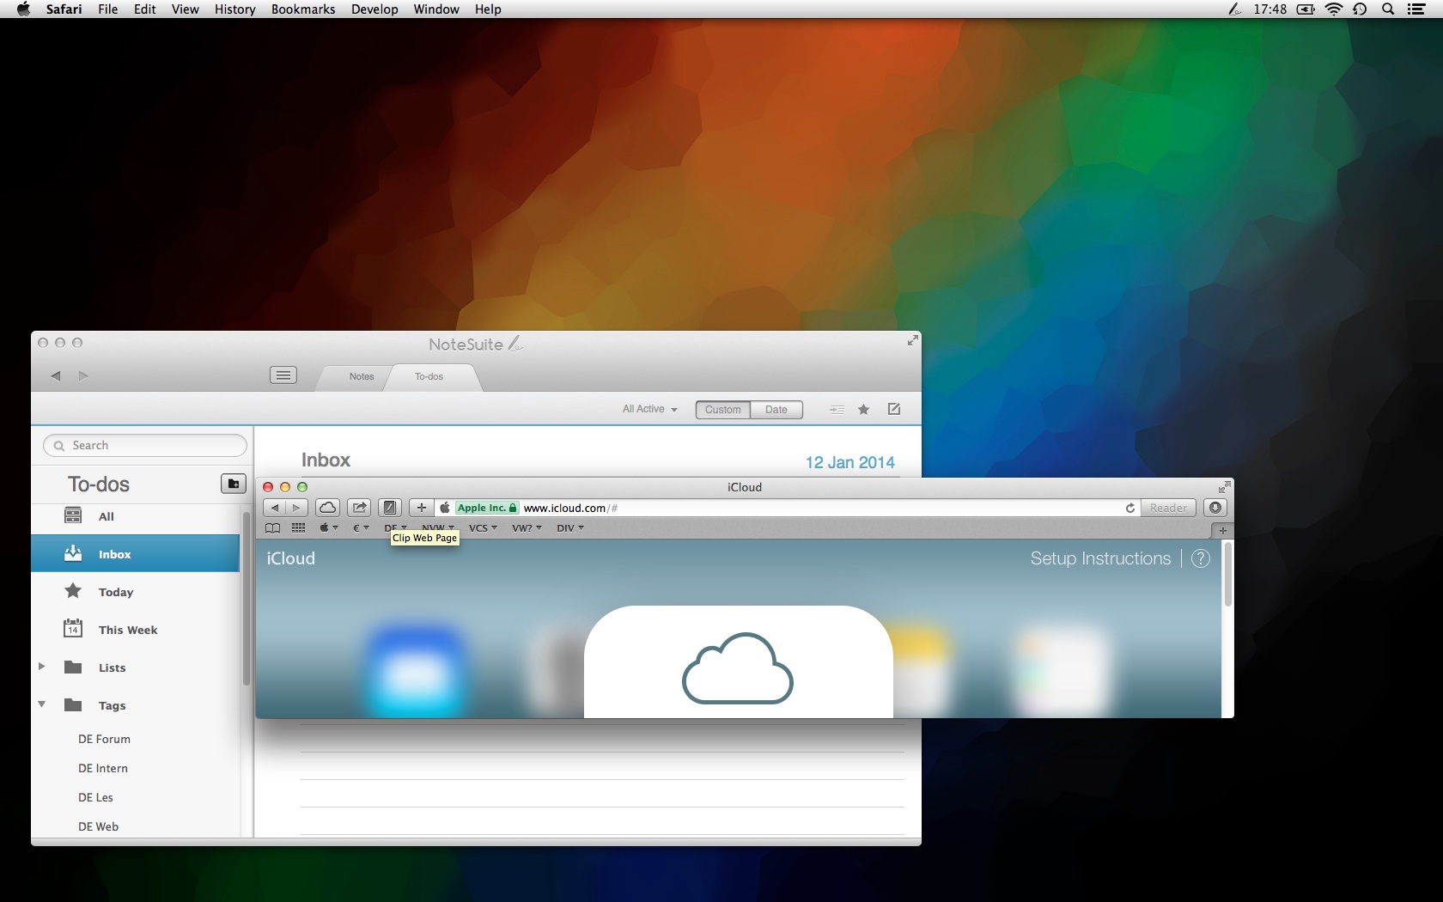
Task: Click the iCloud logo text
Action: click(291, 558)
